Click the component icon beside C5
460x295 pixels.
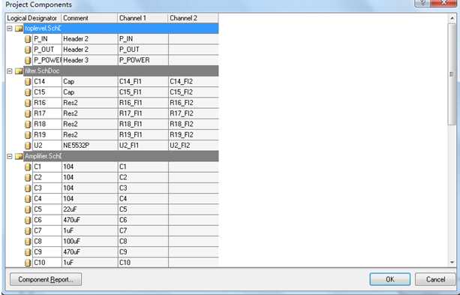tap(28, 209)
